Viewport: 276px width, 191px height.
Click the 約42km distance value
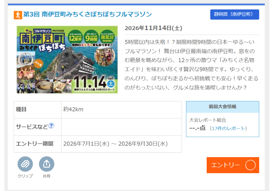(x=73, y=109)
